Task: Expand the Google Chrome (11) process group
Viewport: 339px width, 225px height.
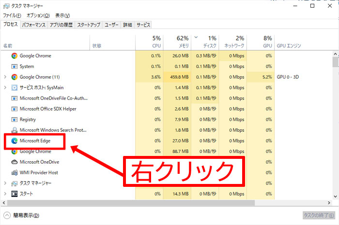Action: point(5,77)
